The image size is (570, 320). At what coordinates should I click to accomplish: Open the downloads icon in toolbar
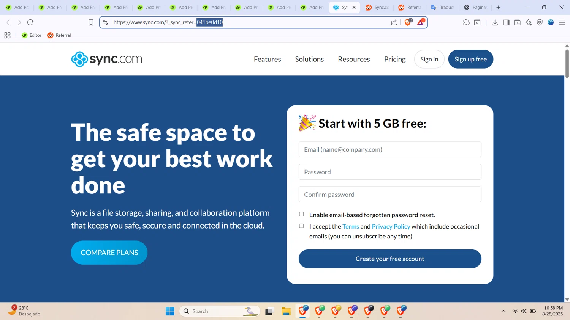[x=495, y=22]
